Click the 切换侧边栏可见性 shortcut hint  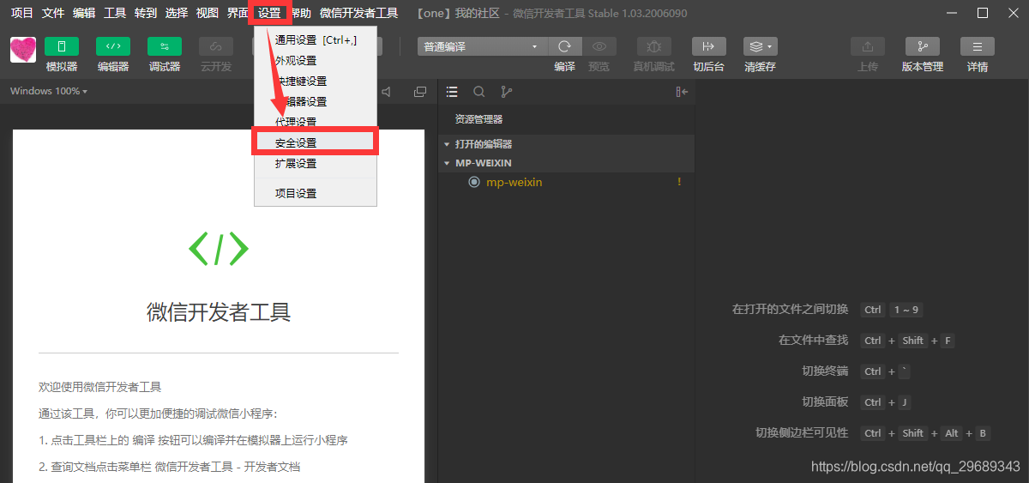coord(802,433)
